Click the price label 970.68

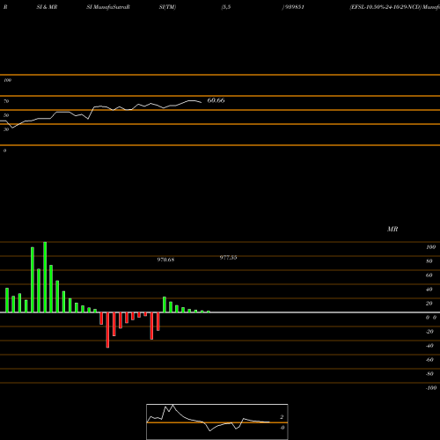165,260
